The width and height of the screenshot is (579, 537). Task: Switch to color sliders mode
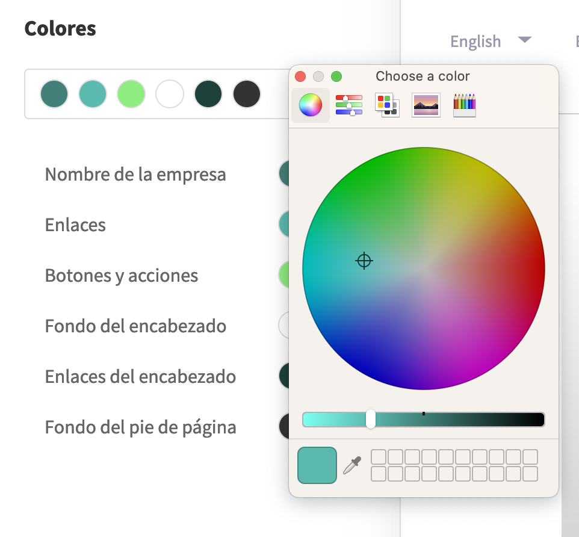click(x=349, y=105)
